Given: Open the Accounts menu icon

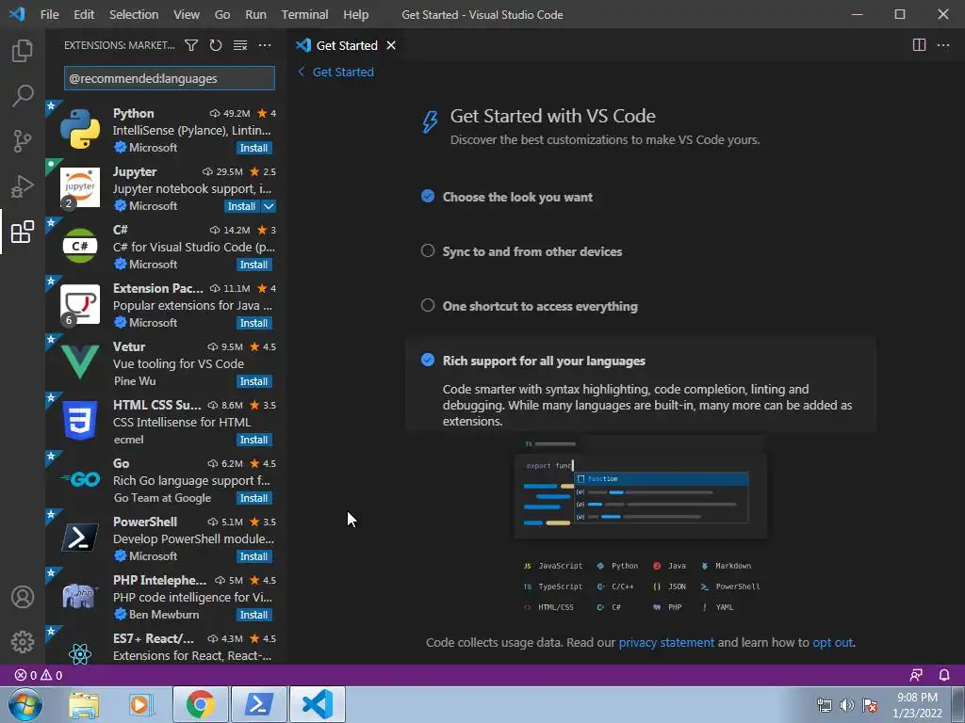Looking at the screenshot, I should tap(23, 597).
